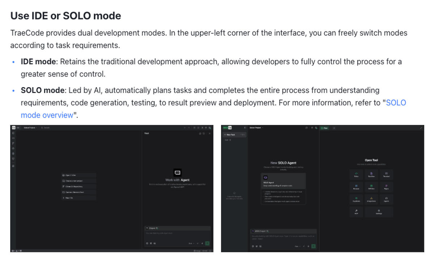Close the TRAE chat panel with X
Screen dimensions: 434x263
click(209, 133)
